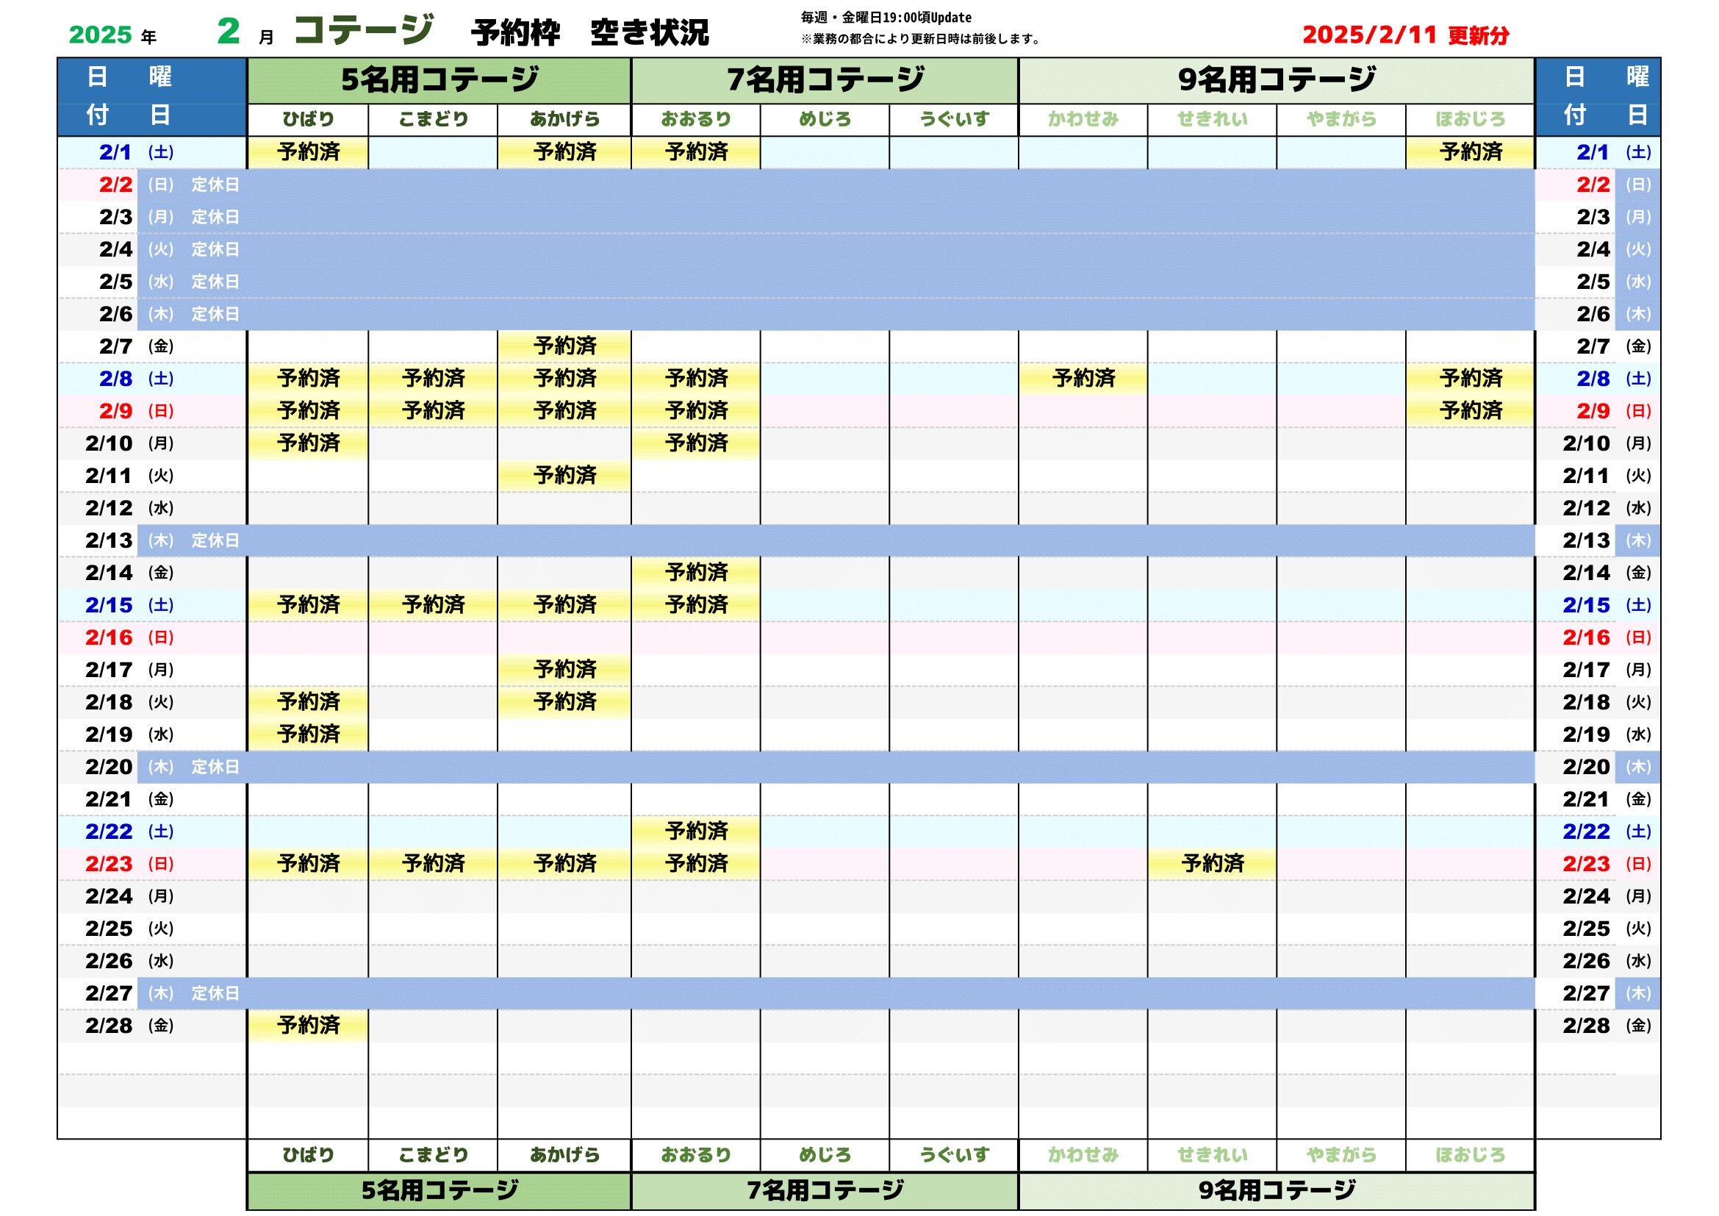Click 2/14 date in the right column
The width and height of the screenshot is (1719, 1216).
point(1586,573)
